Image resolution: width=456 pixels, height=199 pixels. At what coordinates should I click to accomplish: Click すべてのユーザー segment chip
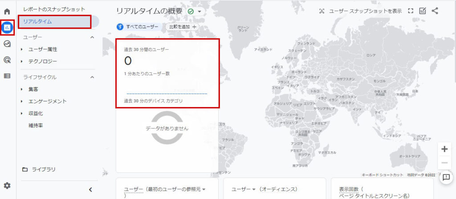click(139, 27)
